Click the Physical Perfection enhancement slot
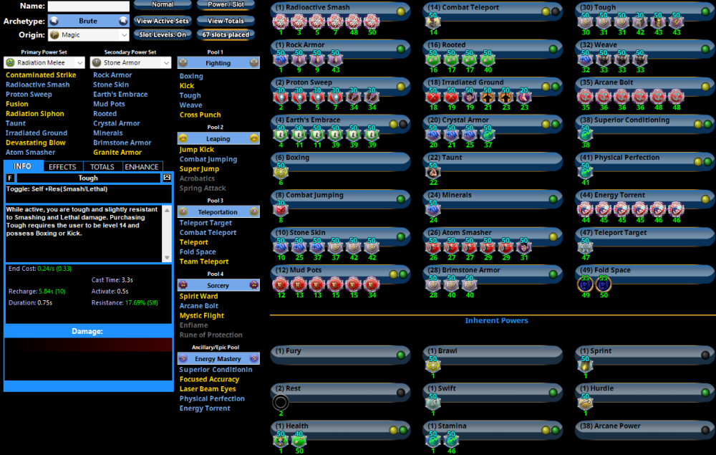The image size is (716, 455). (586, 171)
